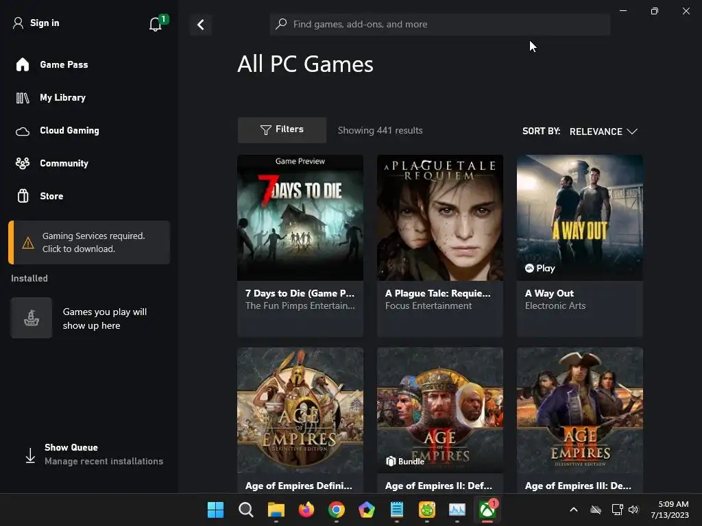Click the Store bag icon
The height and width of the screenshot is (526, 702).
pos(23,196)
